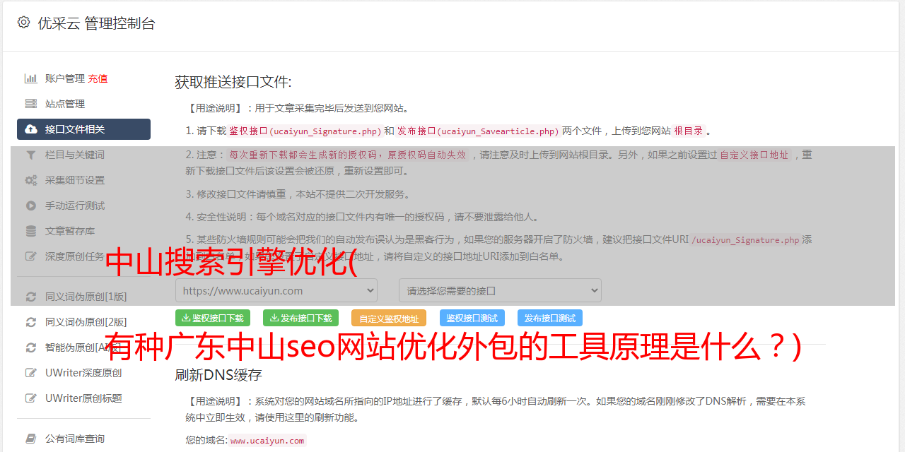Click the server icon next to 站点管理
The image size is (905, 452).
coord(31,104)
